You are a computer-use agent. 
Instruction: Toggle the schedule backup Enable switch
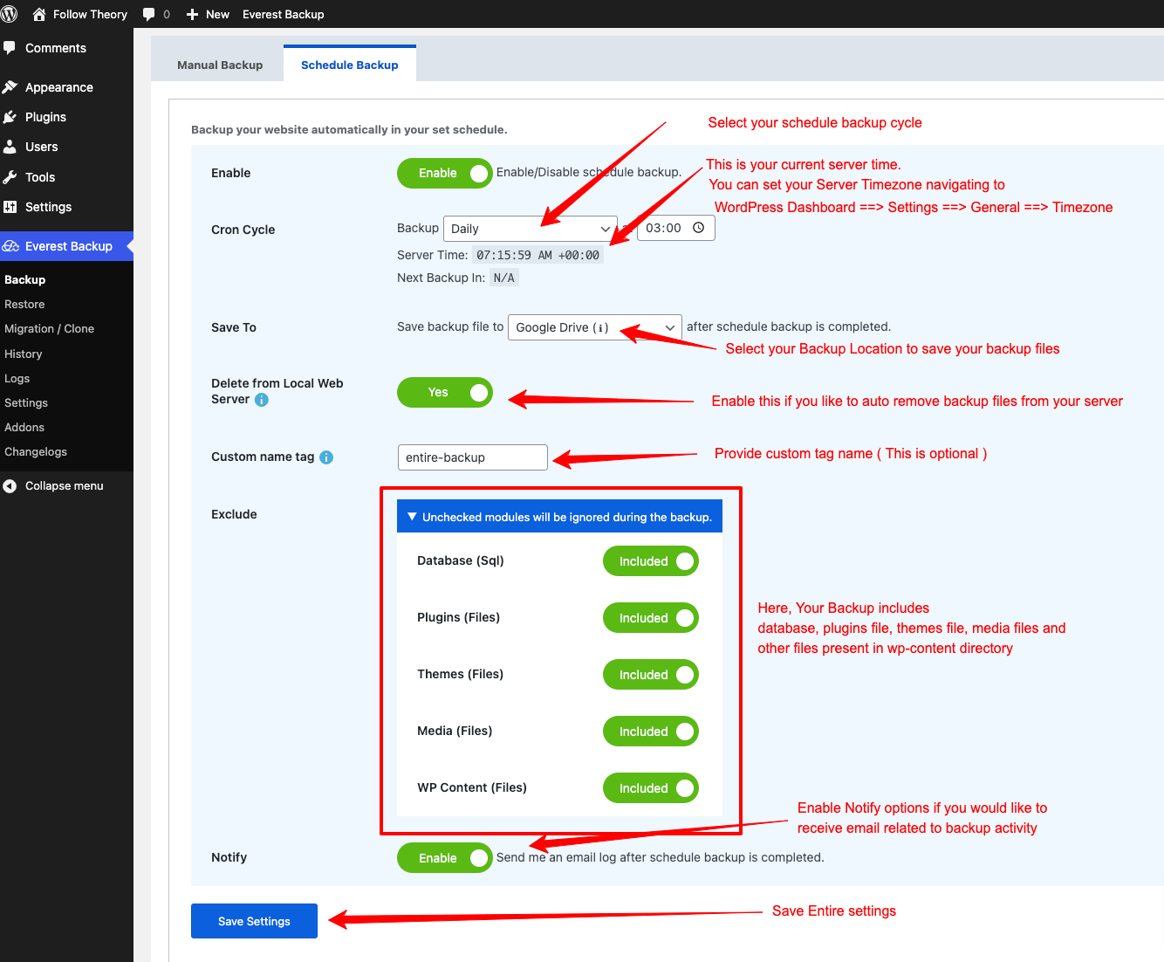(445, 173)
